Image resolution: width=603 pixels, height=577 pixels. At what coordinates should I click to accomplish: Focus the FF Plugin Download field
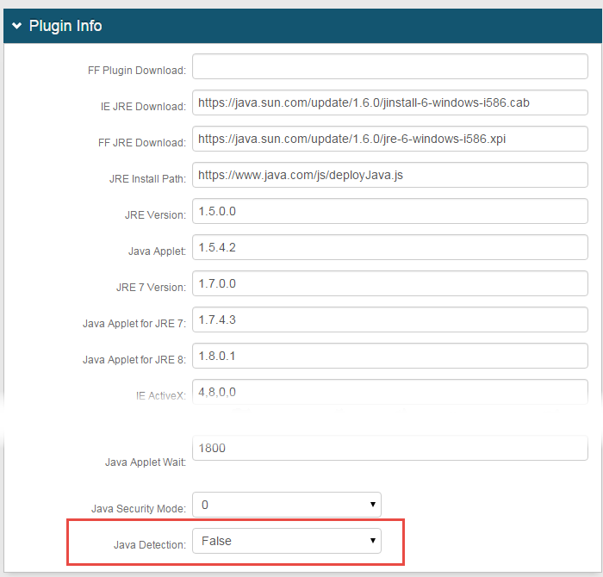(x=389, y=66)
